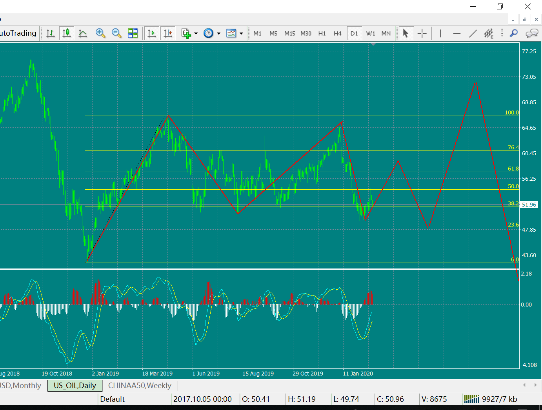This screenshot has width=542, height=410.
Task: Restore down the inner chart window
Action: pos(525,19)
